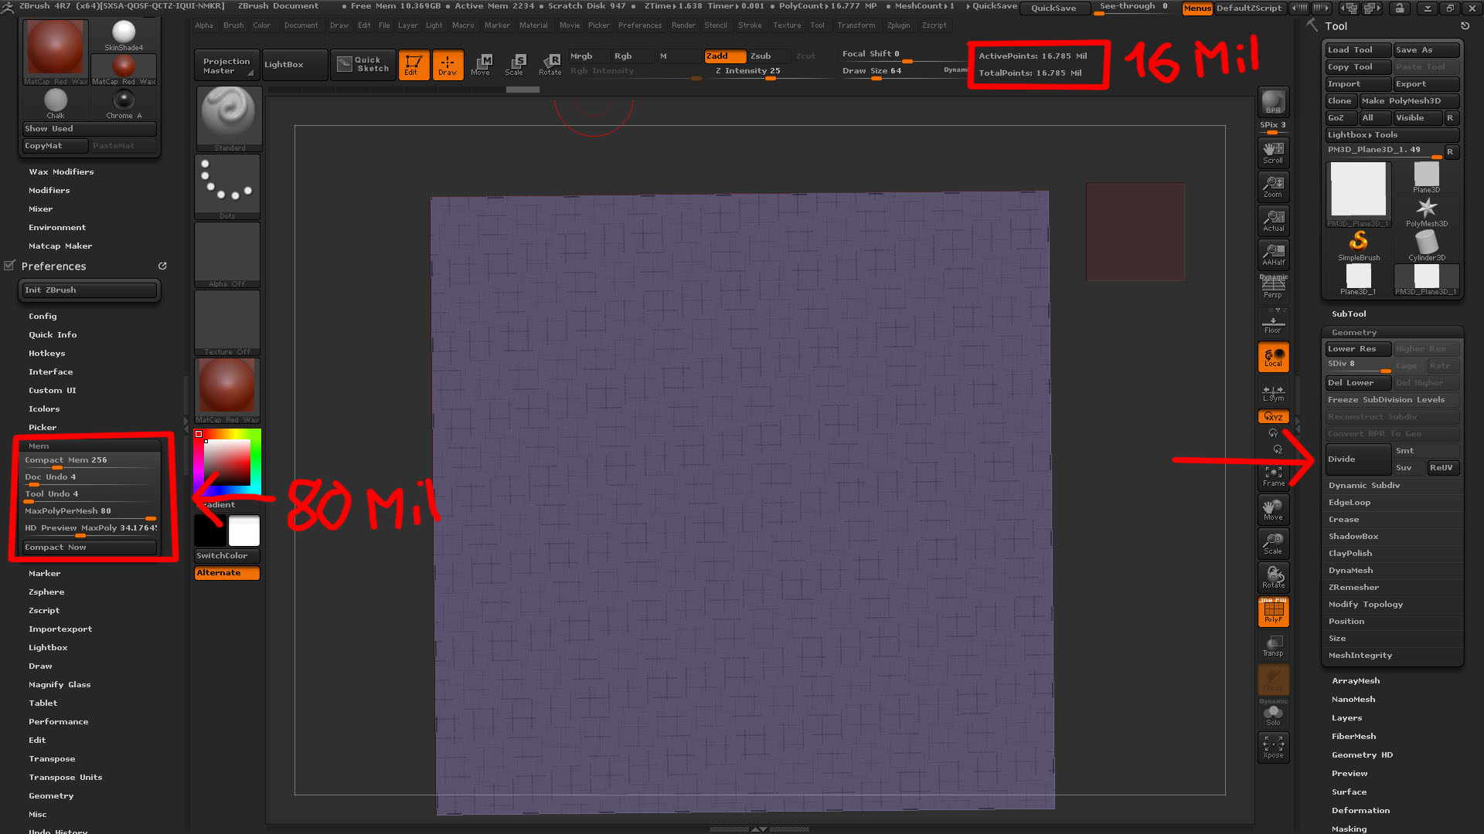Open the Preferences menu
This screenshot has height=834, width=1484.
click(x=640, y=25)
